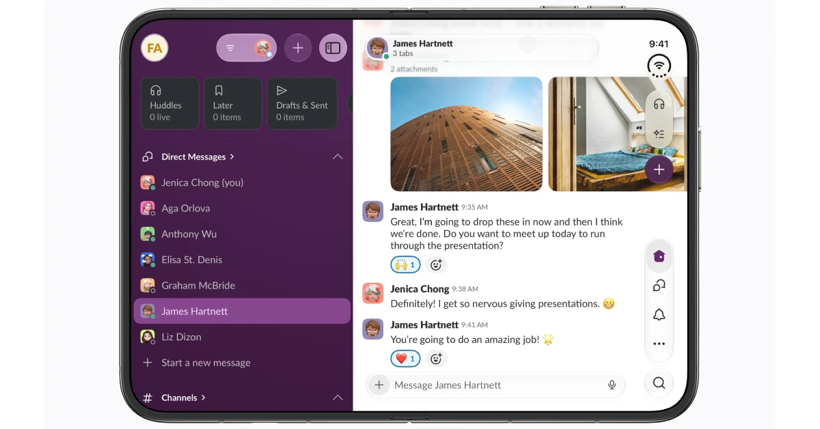Open James Hartnett avatar on 9:35 AM message
820x429 pixels.
point(373,212)
